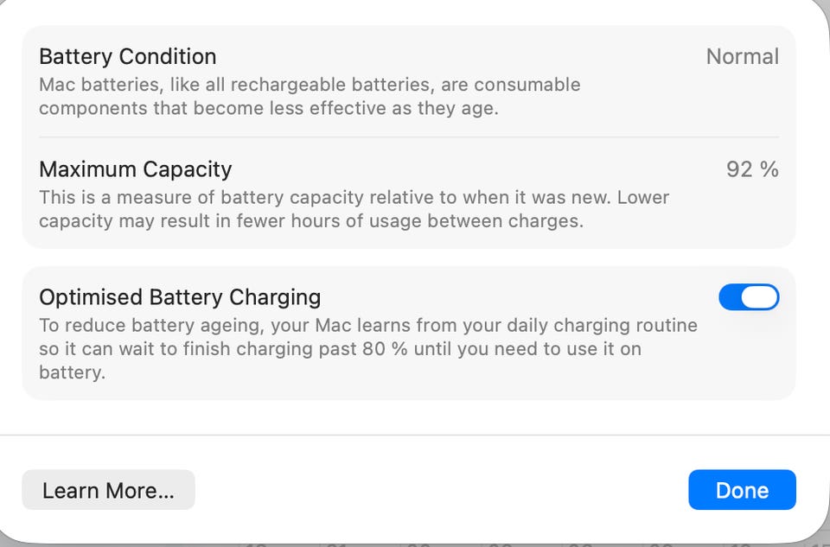Open the Learn More… help button
Image resolution: width=830 pixels, height=547 pixels.
[x=108, y=490]
